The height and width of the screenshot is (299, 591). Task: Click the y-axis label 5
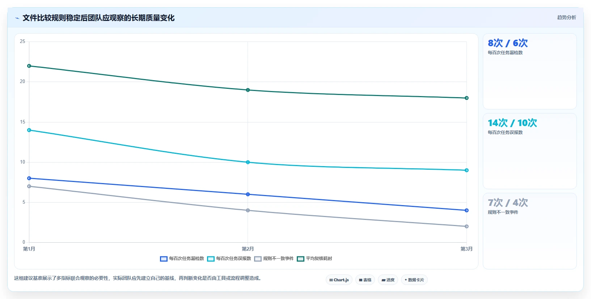click(x=24, y=202)
